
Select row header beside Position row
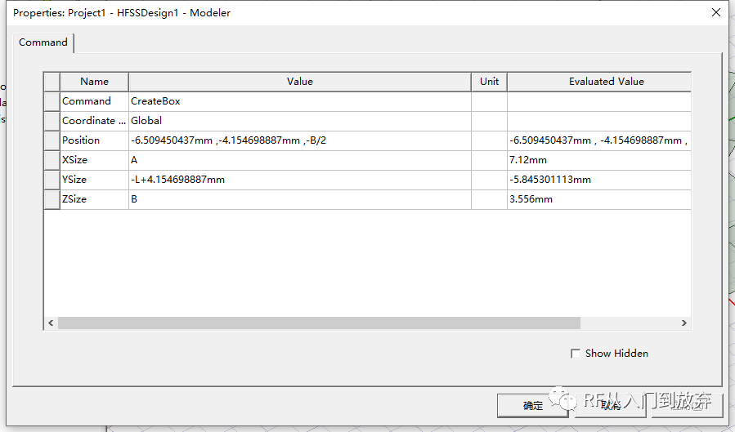coord(52,141)
